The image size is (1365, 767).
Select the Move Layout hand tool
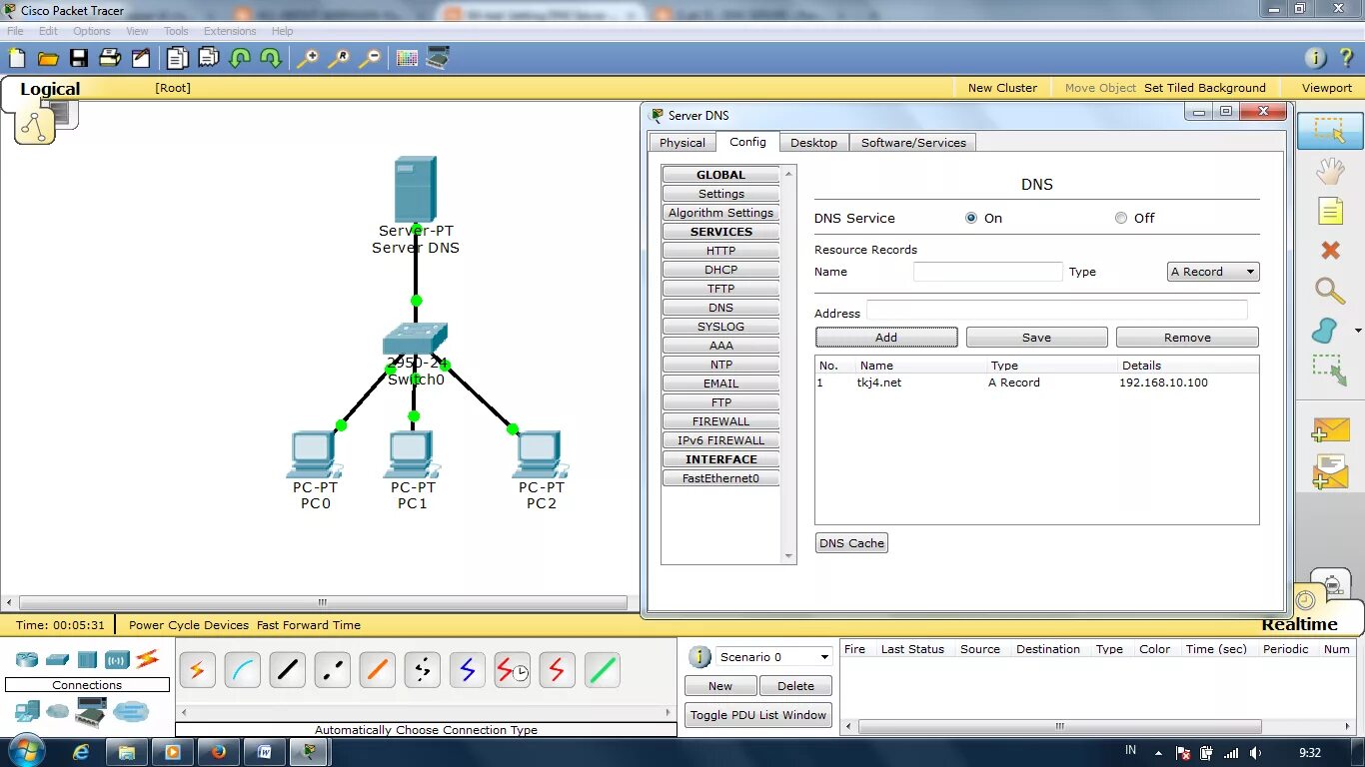click(x=1330, y=171)
